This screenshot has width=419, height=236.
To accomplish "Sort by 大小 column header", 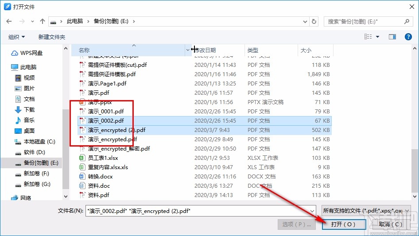I will click(306, 50).
